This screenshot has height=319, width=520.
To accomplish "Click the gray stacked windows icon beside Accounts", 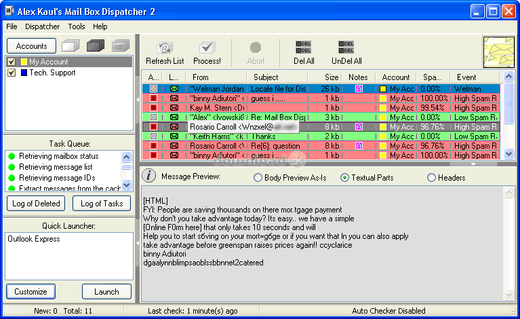I will (x=121, y=46).
